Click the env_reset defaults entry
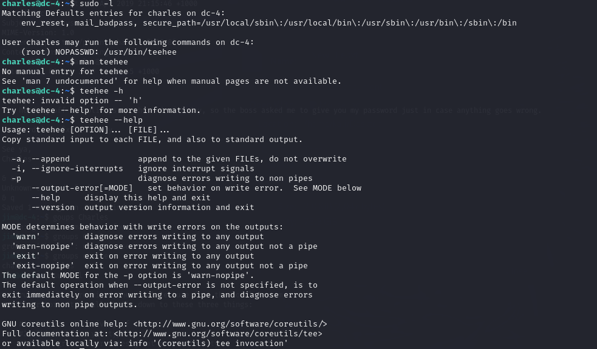 [x=43, y=23]
